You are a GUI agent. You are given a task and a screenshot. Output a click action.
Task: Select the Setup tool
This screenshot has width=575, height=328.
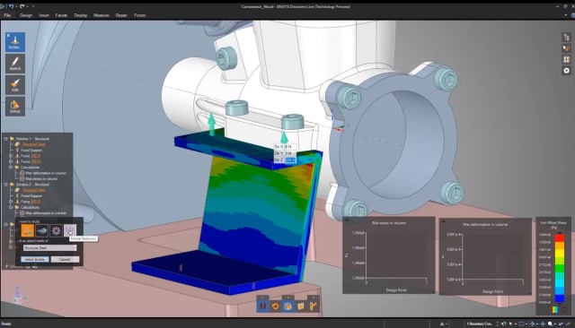point(15,107)
